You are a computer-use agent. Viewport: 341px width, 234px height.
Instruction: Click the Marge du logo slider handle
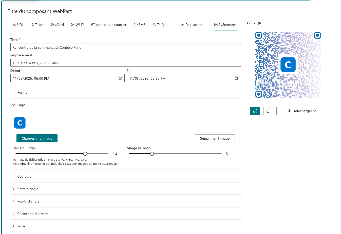pos(152,154)
